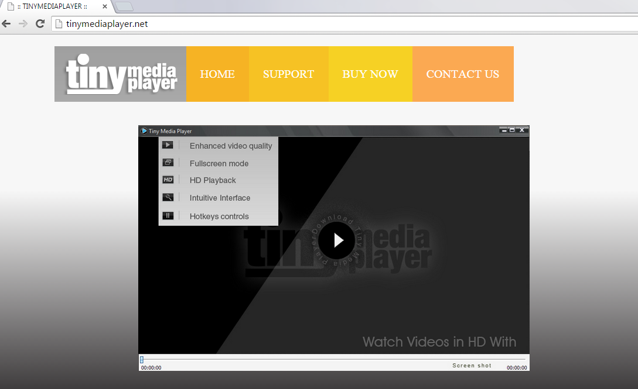The image size is (638, 389).
Task: Select Enhanced video quality text
Action: [x=231, y=146]
